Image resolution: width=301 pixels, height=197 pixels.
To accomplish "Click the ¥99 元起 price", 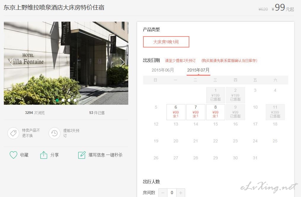I will coord(283,8).
